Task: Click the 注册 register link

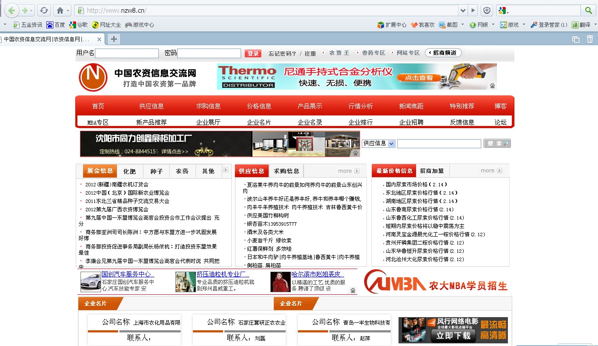Action: click(x=310, y=53)
